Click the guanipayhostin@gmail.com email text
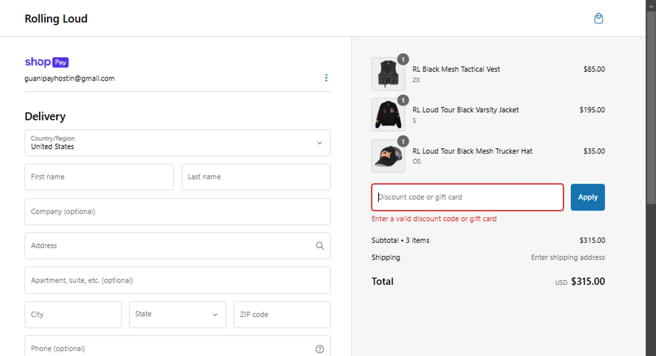 70,79
